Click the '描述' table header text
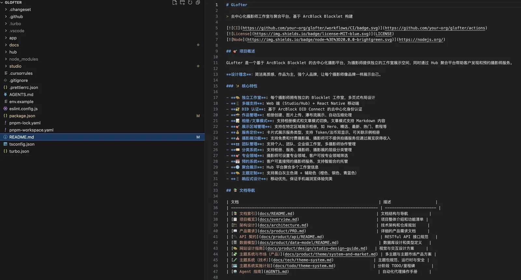The height and width of the screenshot is (280, 521). coord(387,202)
